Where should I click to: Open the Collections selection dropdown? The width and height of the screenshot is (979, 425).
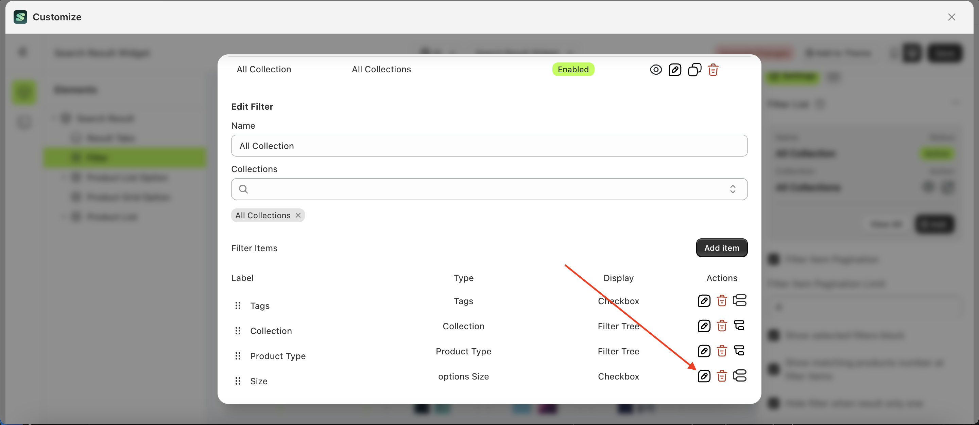(x=733, y=189)
